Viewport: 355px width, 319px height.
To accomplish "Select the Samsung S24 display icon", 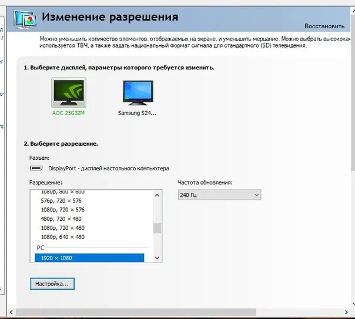I will [x=138, y=93].
